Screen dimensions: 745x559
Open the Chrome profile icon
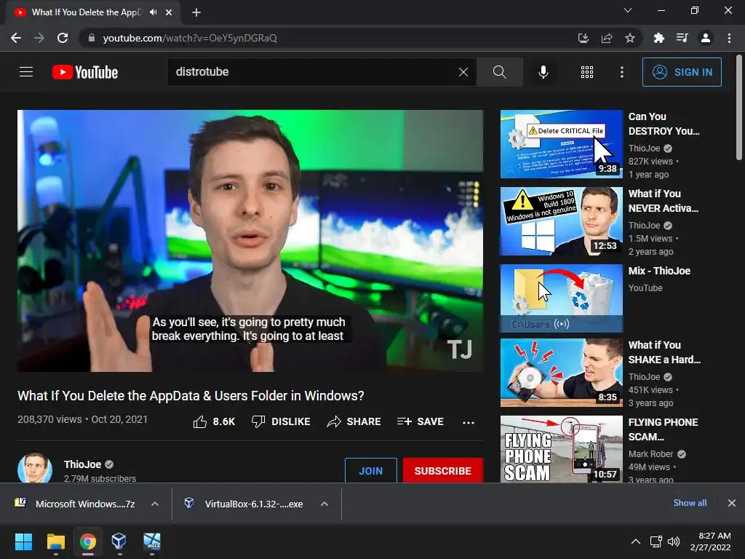tap(706, 38)
